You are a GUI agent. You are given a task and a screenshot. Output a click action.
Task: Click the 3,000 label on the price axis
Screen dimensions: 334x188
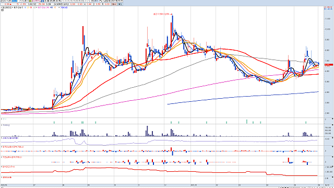[x=327, y=102]
